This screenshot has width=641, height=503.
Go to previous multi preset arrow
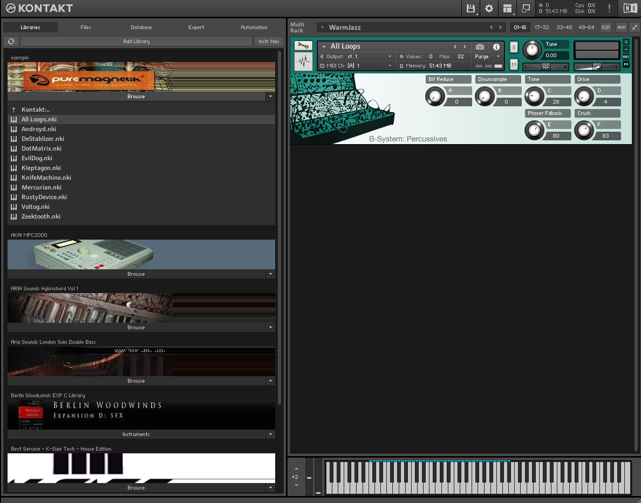(x=491, y=28)
